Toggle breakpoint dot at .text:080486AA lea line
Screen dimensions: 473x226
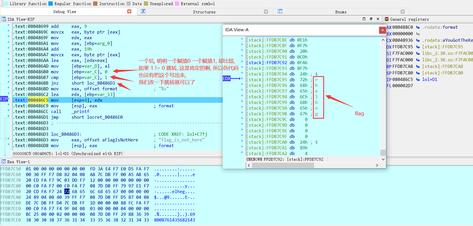point(9,59)
